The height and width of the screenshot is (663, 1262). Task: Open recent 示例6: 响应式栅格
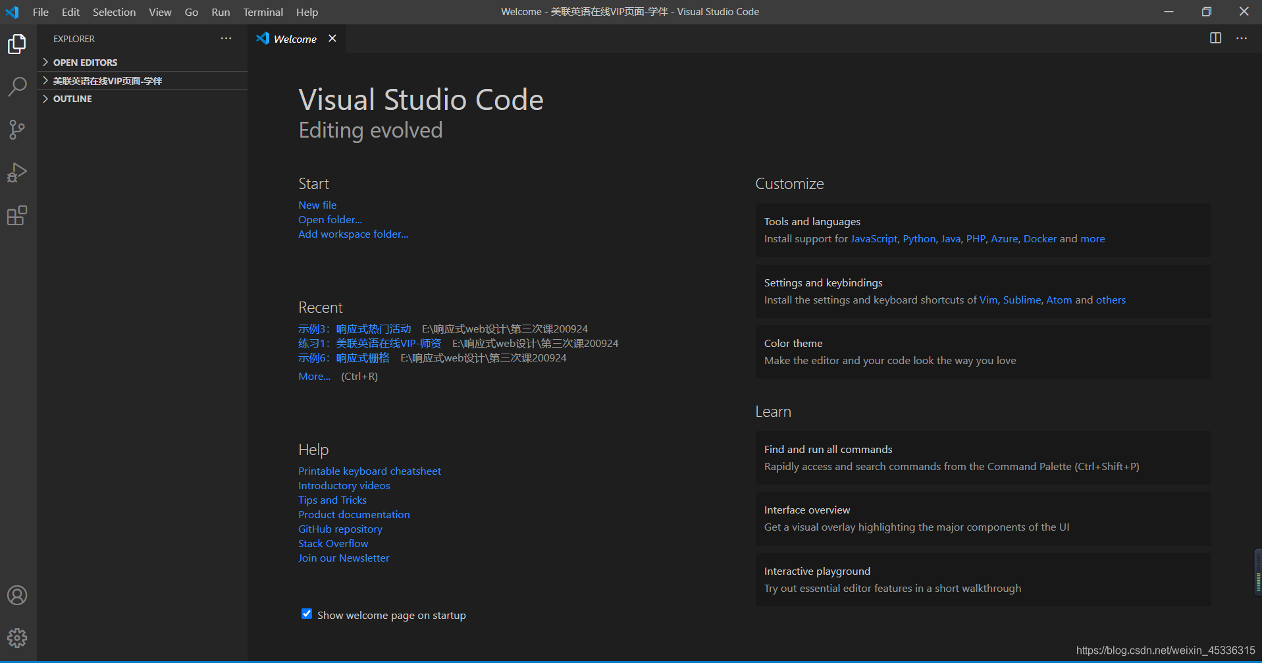point(344,358)
